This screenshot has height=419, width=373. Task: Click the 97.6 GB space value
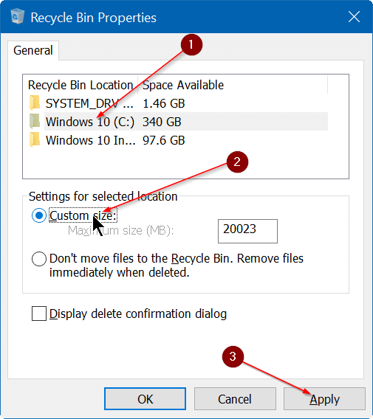pos(164,140)
